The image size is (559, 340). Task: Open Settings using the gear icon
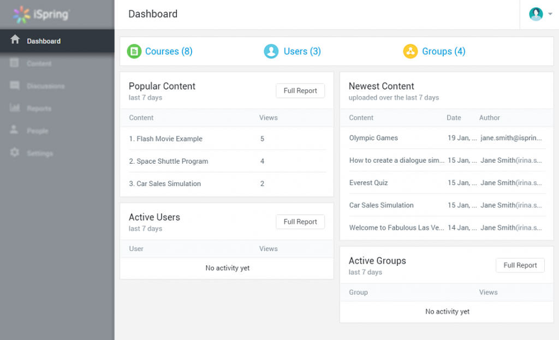click(14, 153)
